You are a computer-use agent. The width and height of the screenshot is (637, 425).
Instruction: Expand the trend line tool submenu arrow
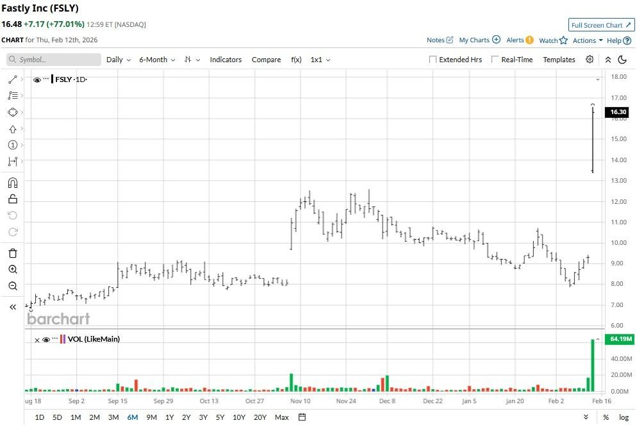(22, 79)
